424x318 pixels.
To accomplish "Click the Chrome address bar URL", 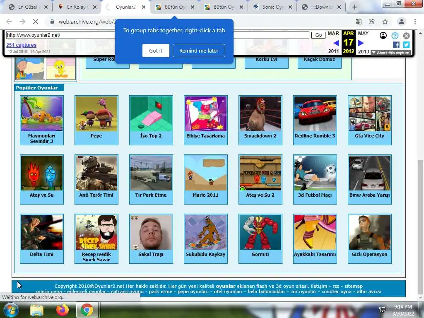I will tap(87, 22).
